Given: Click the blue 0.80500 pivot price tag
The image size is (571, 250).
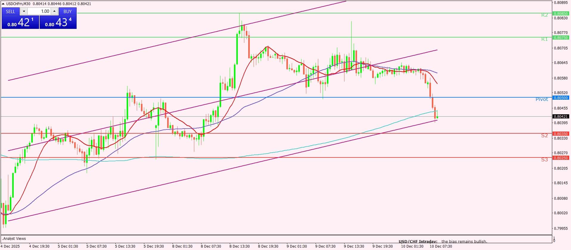Looking at the screenshot, I should (x=561, y=98).
